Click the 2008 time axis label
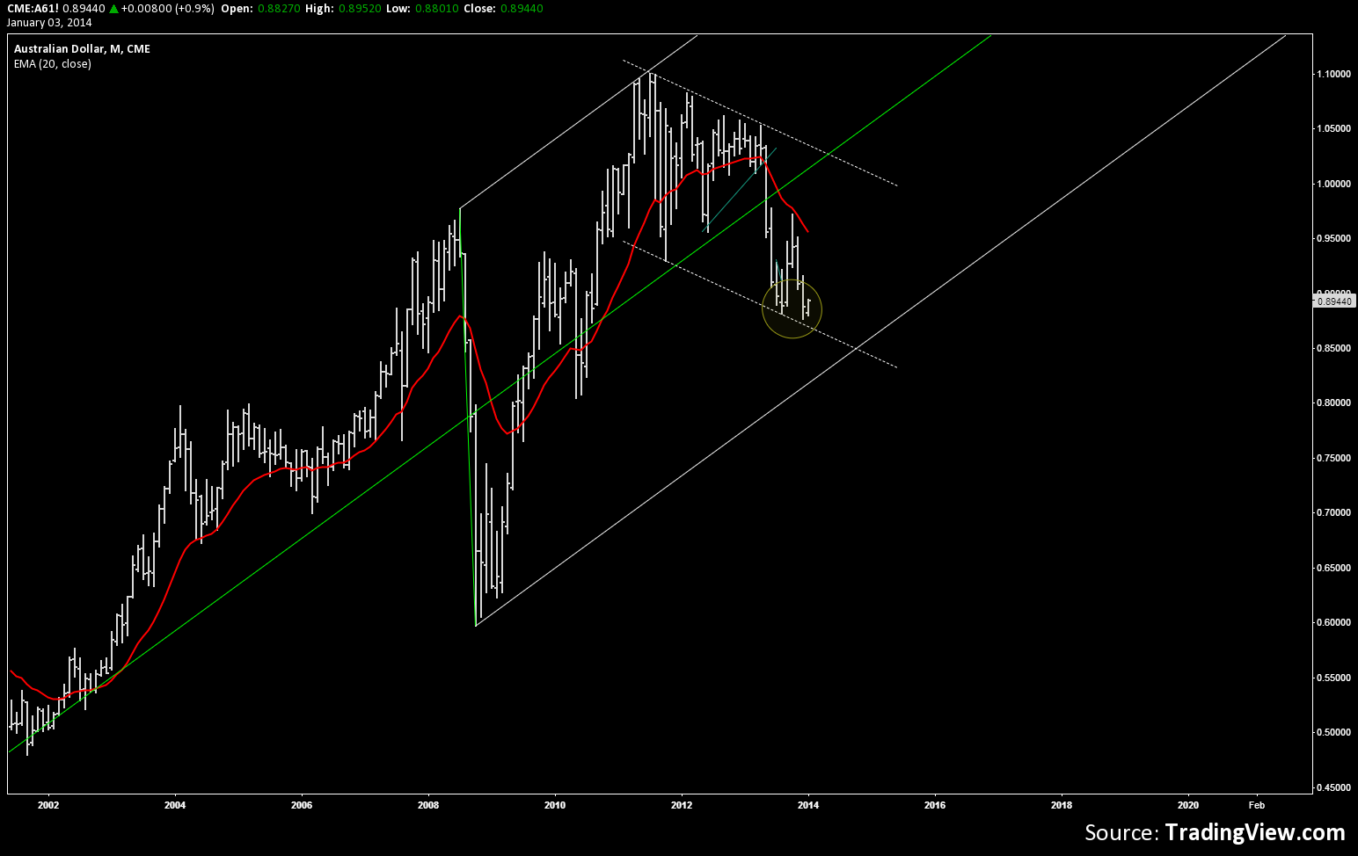The height and width of the screenshot is (856, 1358). [428, 805]
